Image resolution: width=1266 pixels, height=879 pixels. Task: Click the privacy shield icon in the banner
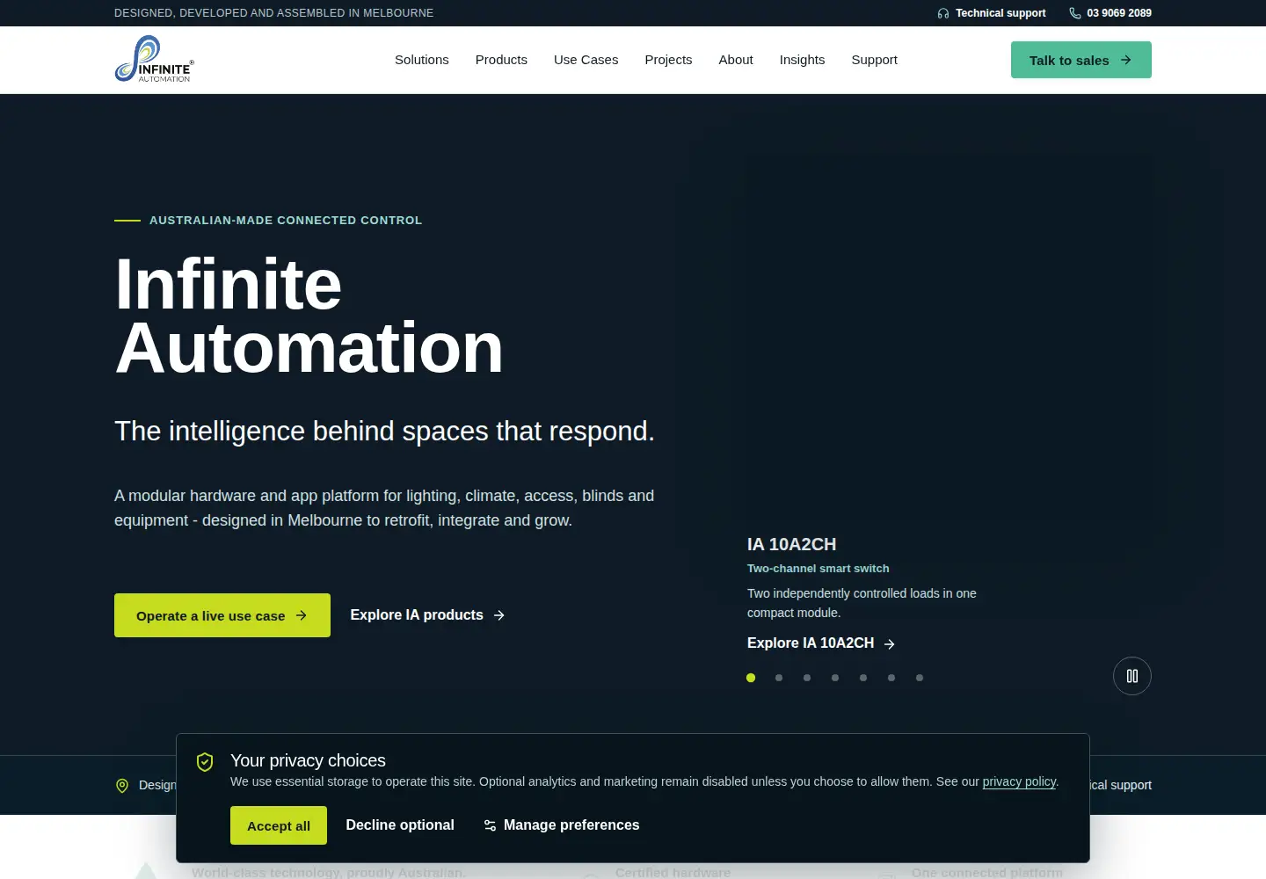click(205, 762)
